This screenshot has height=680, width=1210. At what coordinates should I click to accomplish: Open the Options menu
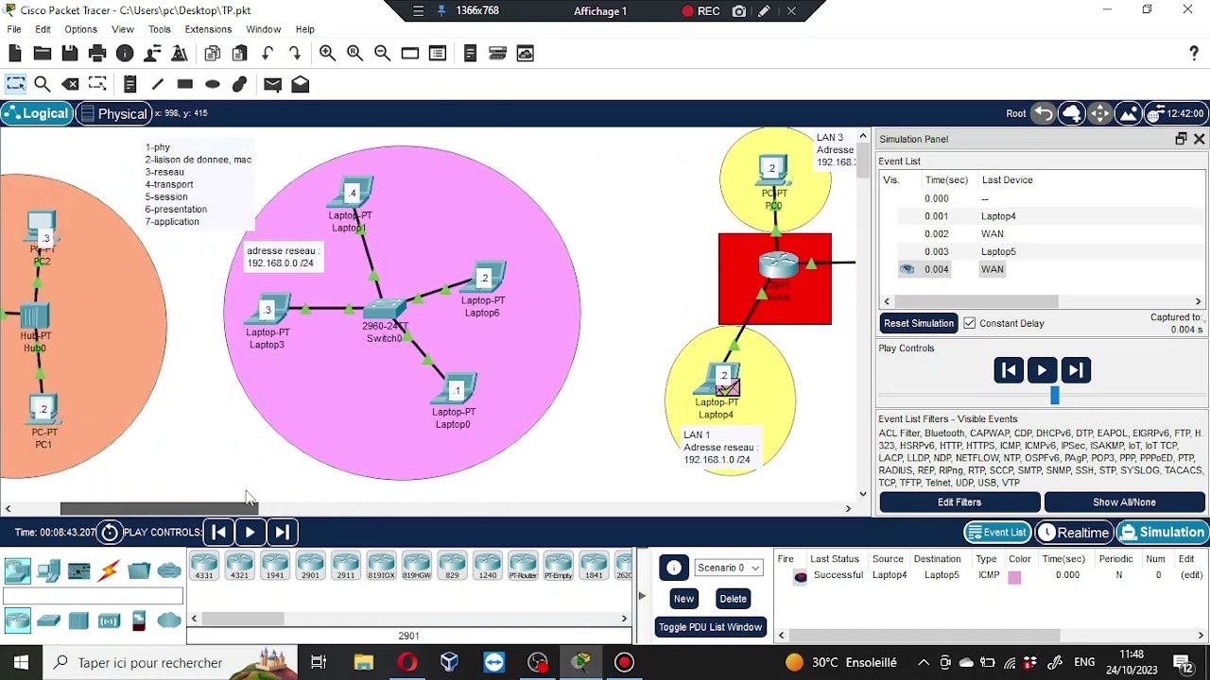point(80,29)
